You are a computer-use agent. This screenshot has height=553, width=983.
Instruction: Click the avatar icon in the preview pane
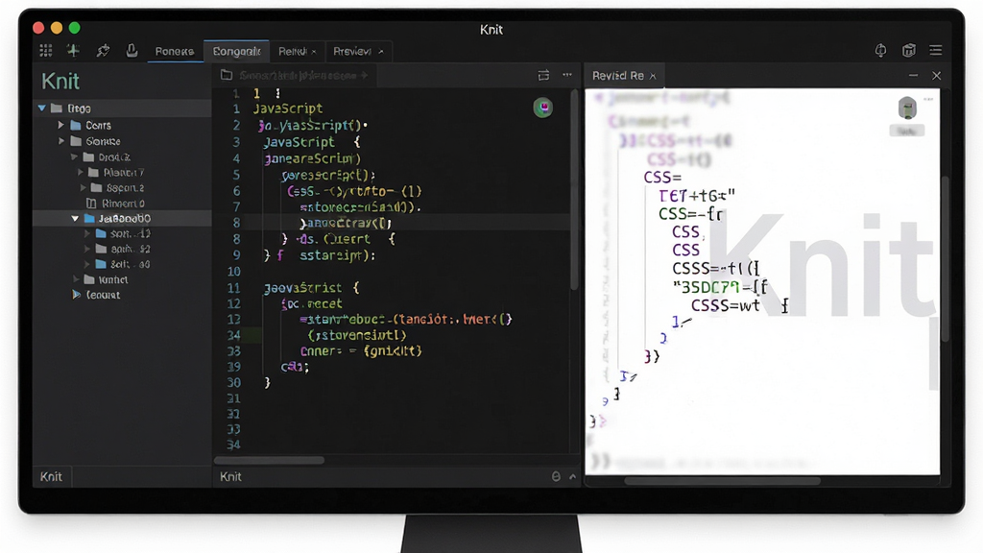tap(907, 108)
